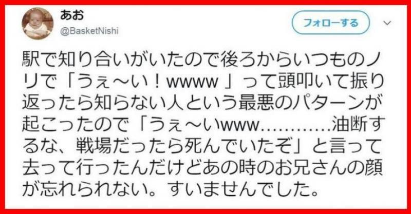Click the 頭叩いて振り phrase

[330, 82]
